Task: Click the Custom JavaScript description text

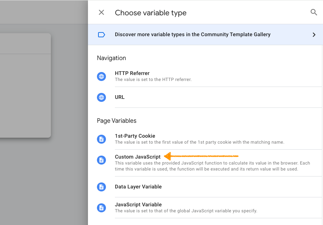Action: coord(212,166)
